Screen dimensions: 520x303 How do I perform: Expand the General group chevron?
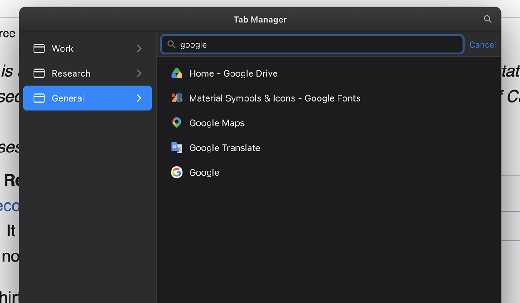pos(139,98)
